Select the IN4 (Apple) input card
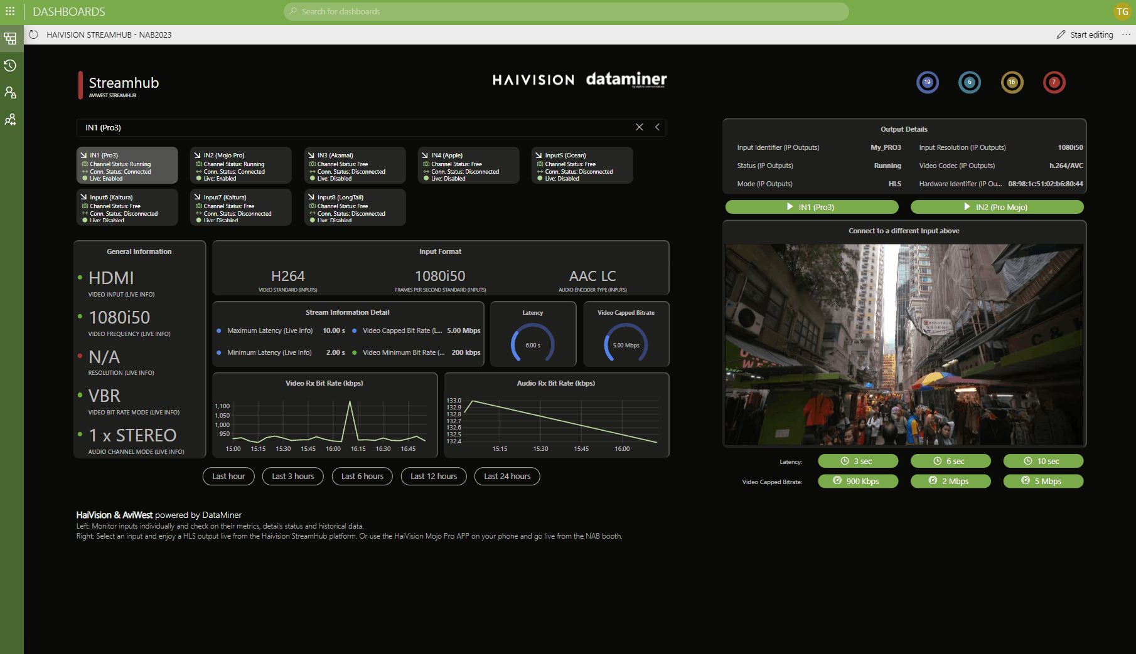 pos(469,166)
